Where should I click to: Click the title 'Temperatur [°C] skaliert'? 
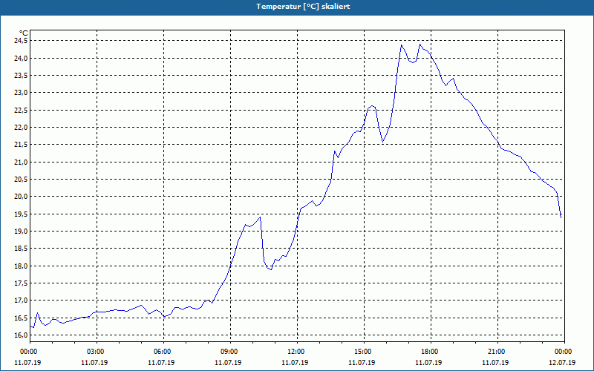tap(303, 7)
